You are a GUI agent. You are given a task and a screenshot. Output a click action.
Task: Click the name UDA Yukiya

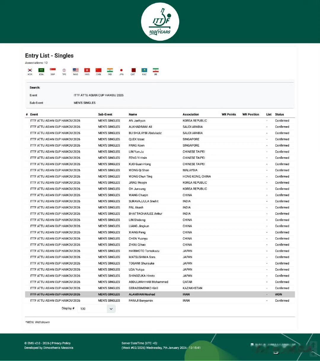tap(137, 270)
